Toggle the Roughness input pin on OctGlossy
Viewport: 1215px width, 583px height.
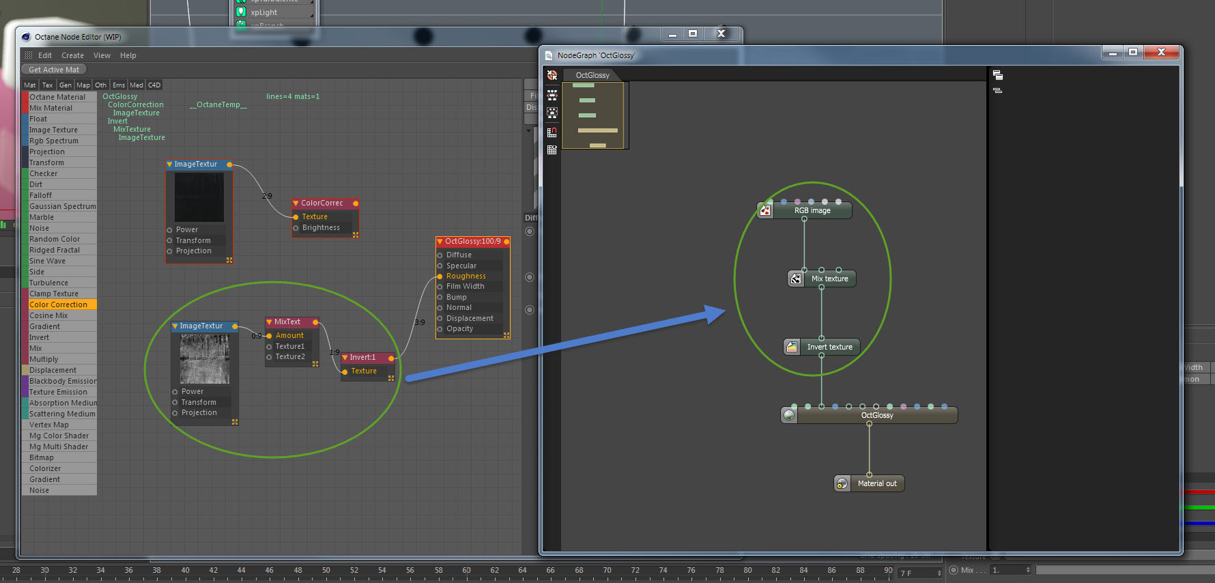(440, 276)
